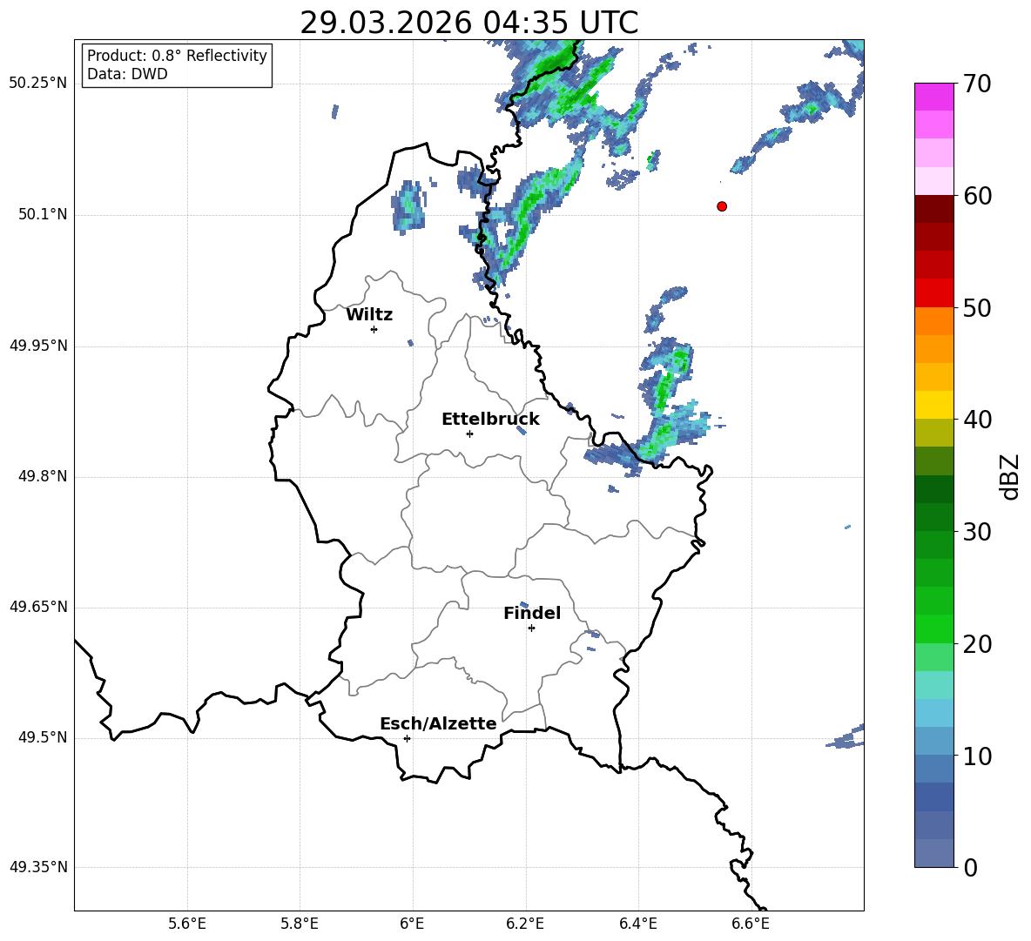Viewport: 1031px width, 941px height.
Task: Click the 40 colorbar tick label
Action: [x=976, y=420]
